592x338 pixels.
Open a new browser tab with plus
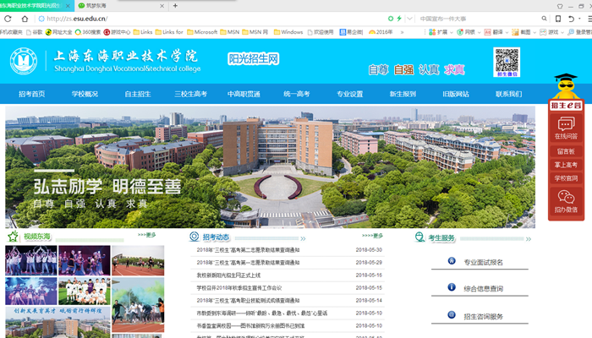click(x=175, y=6)
